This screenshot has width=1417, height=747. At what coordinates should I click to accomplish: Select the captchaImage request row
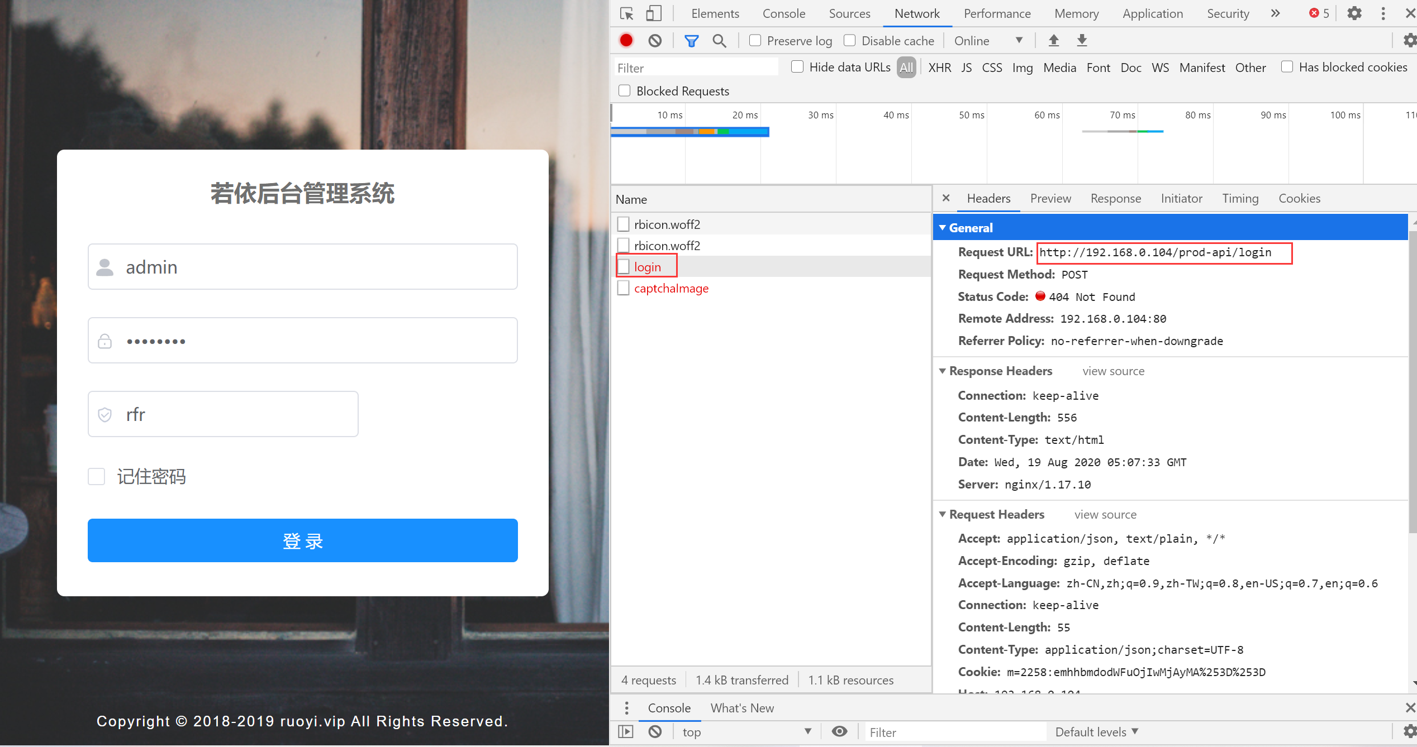(x=671, y=288)
